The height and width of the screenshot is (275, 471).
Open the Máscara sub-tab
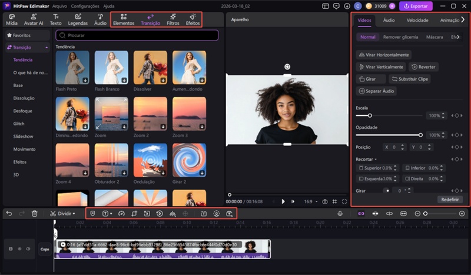[x=434, y=37]
